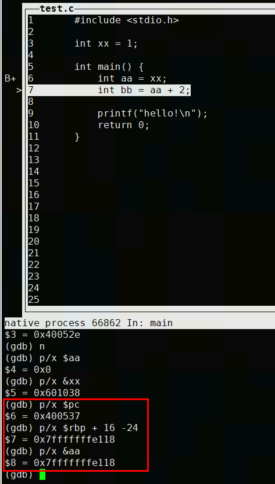Click line number 25 in gutter

[34, 300]
